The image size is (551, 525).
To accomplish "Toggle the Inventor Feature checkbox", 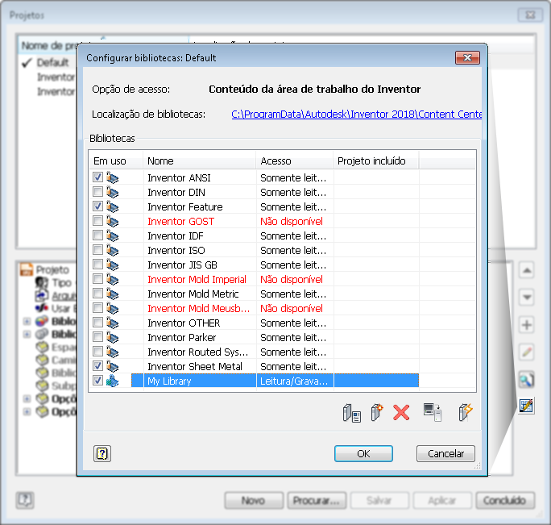I will [x=97, y=206].
